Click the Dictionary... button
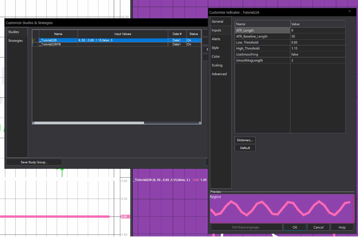This screenshot has height=237, width=358. (245, 140)
